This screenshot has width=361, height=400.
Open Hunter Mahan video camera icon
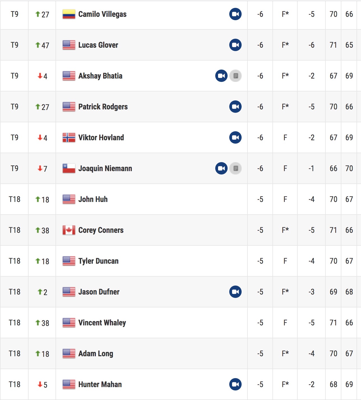pos(235,384)
